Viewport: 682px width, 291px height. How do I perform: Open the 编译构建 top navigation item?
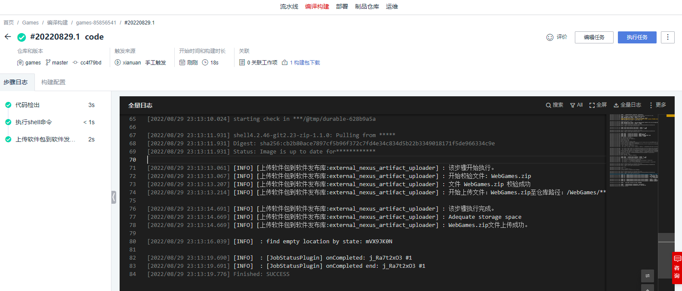pyautogui.click(x=317, y=6)
